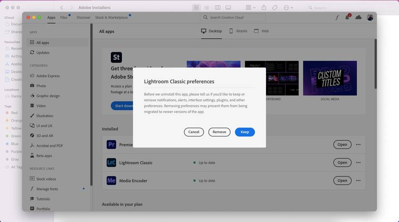Click Finder back navigation arrow
399x222 pixels.
click(61, 8)
